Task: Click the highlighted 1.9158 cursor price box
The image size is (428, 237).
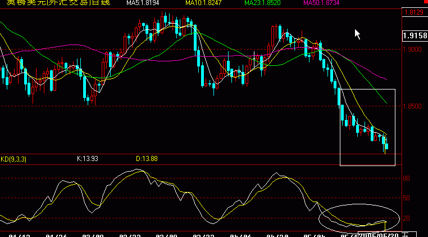Action: 415,35
